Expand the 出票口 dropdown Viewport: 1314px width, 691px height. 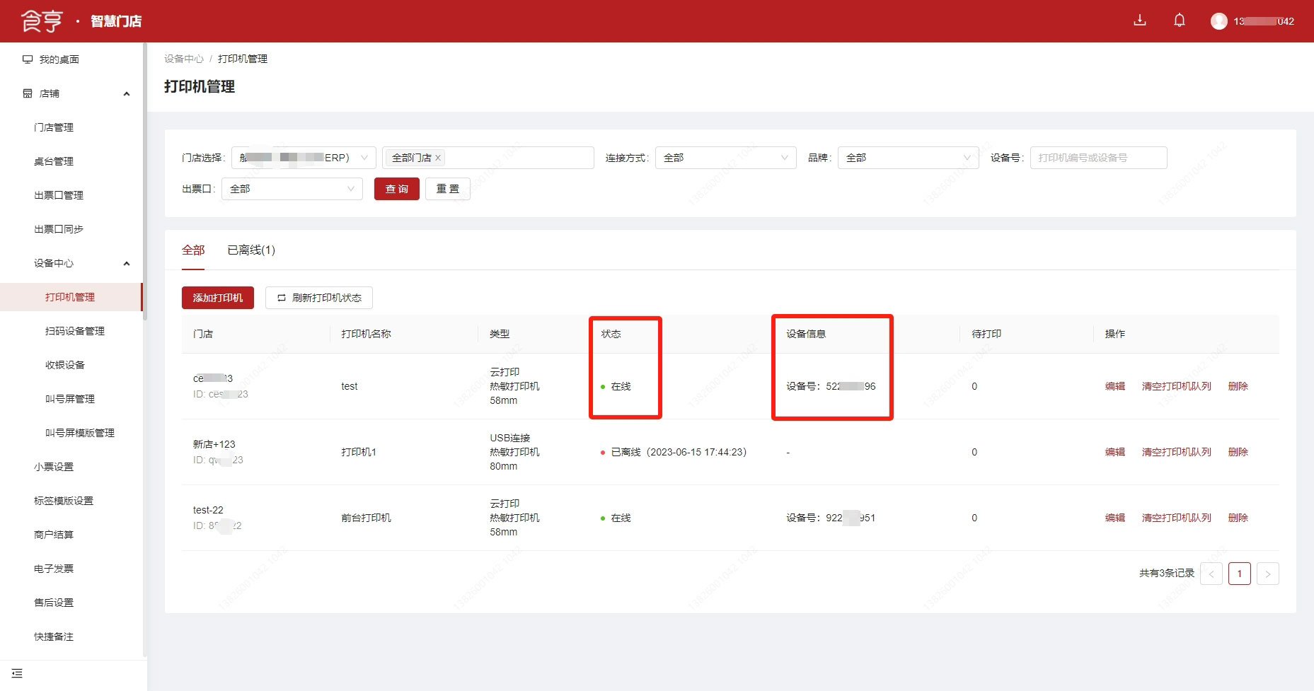click(292, 189)
